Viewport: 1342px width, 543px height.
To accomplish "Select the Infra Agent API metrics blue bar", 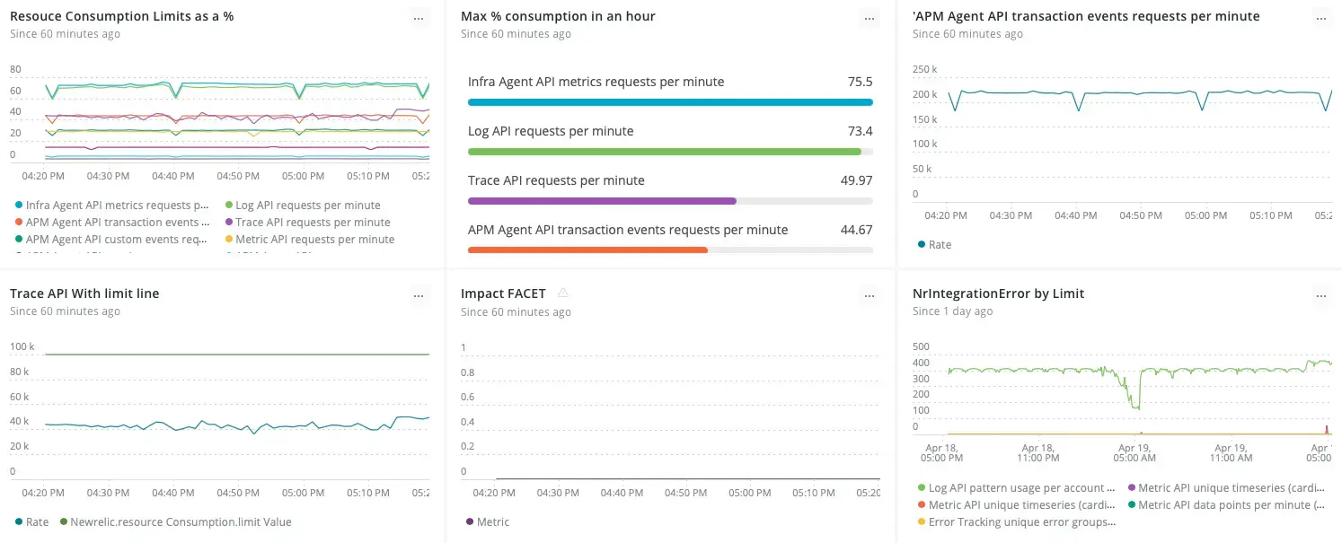I will click(x=669, y=102).
